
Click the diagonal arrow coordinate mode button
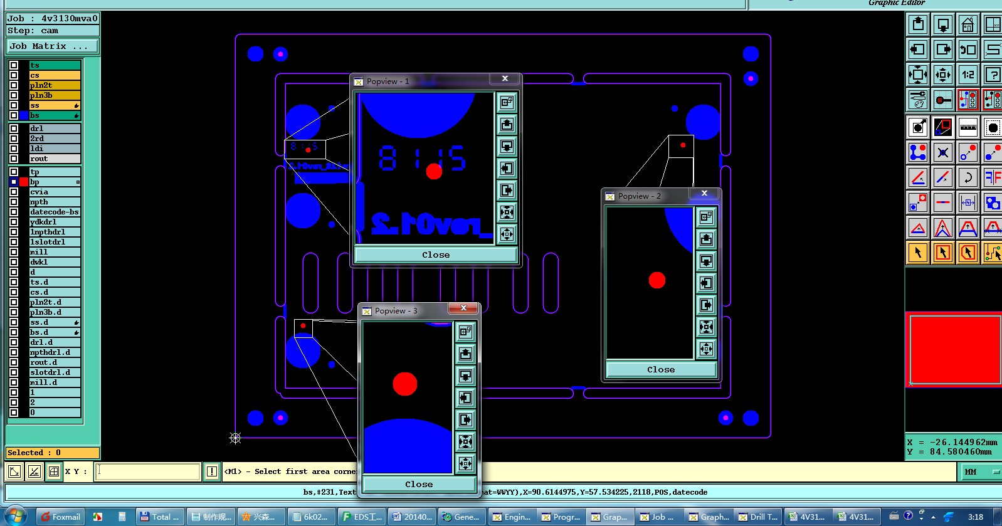[x=14, y=471]
